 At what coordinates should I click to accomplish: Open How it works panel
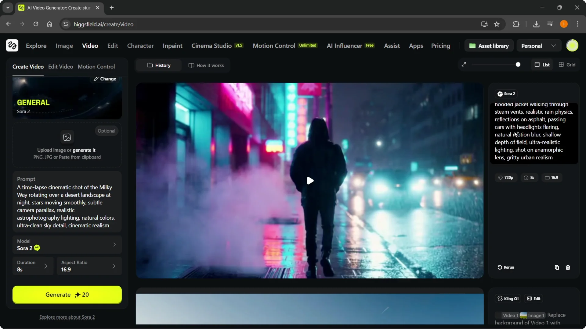(206, 65)
